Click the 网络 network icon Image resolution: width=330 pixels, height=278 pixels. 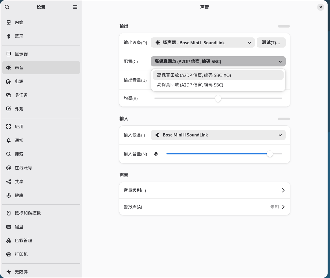click(x=9, y=22)
